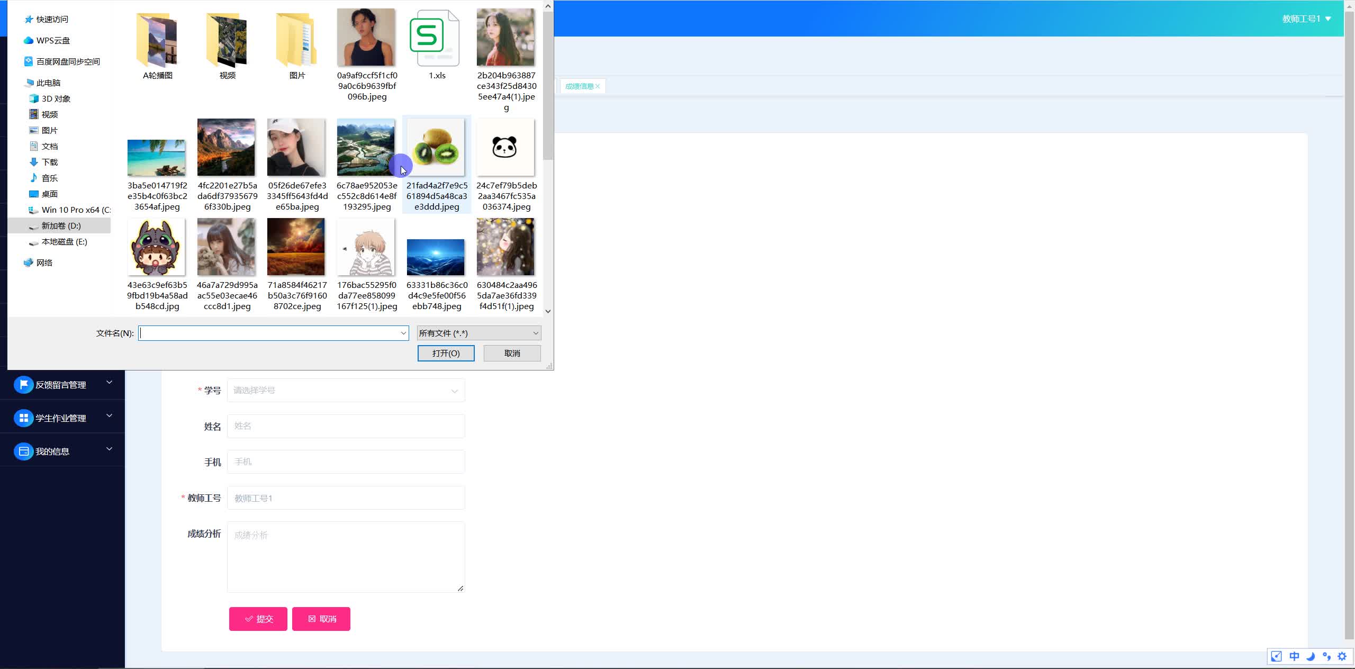The image size is (1355, 669).
Task: Click into the 成绩分析 text area
Action: click(346, 556)
